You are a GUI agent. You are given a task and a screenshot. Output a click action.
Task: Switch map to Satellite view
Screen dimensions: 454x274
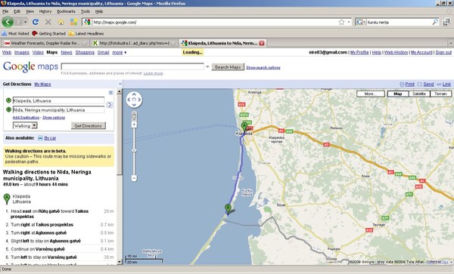[x=419, y=94]
